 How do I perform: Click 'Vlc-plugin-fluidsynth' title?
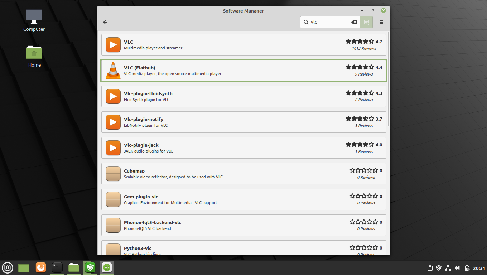click(x=148, y=93)
